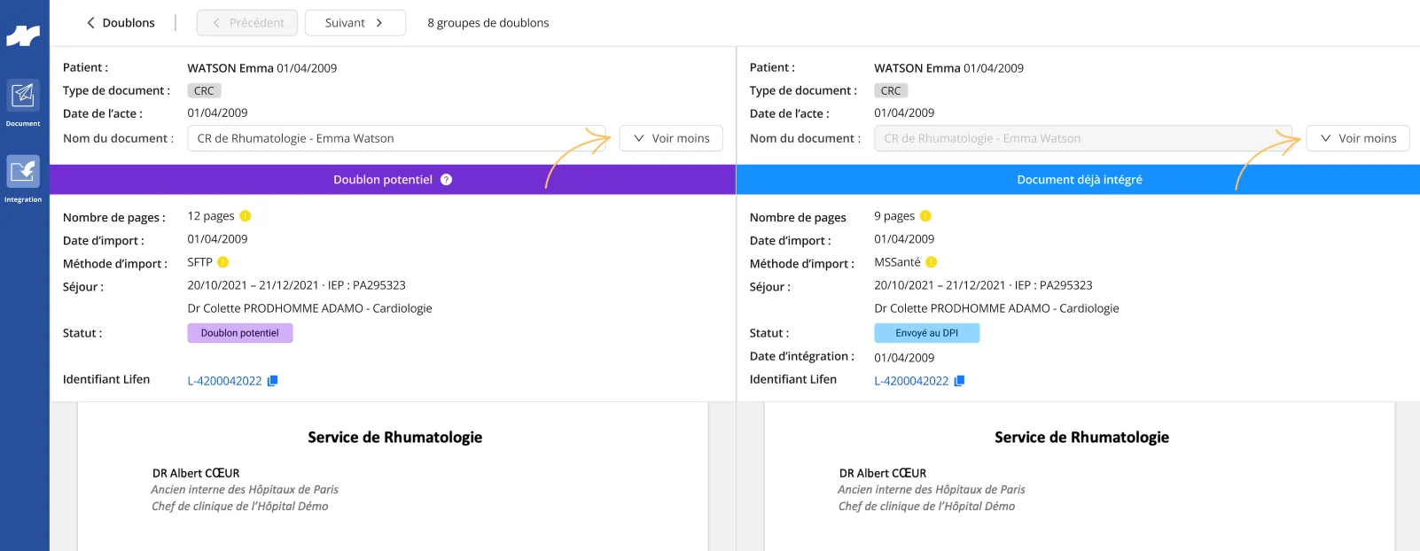Open the Integration section in sidebar

point(23,179)
